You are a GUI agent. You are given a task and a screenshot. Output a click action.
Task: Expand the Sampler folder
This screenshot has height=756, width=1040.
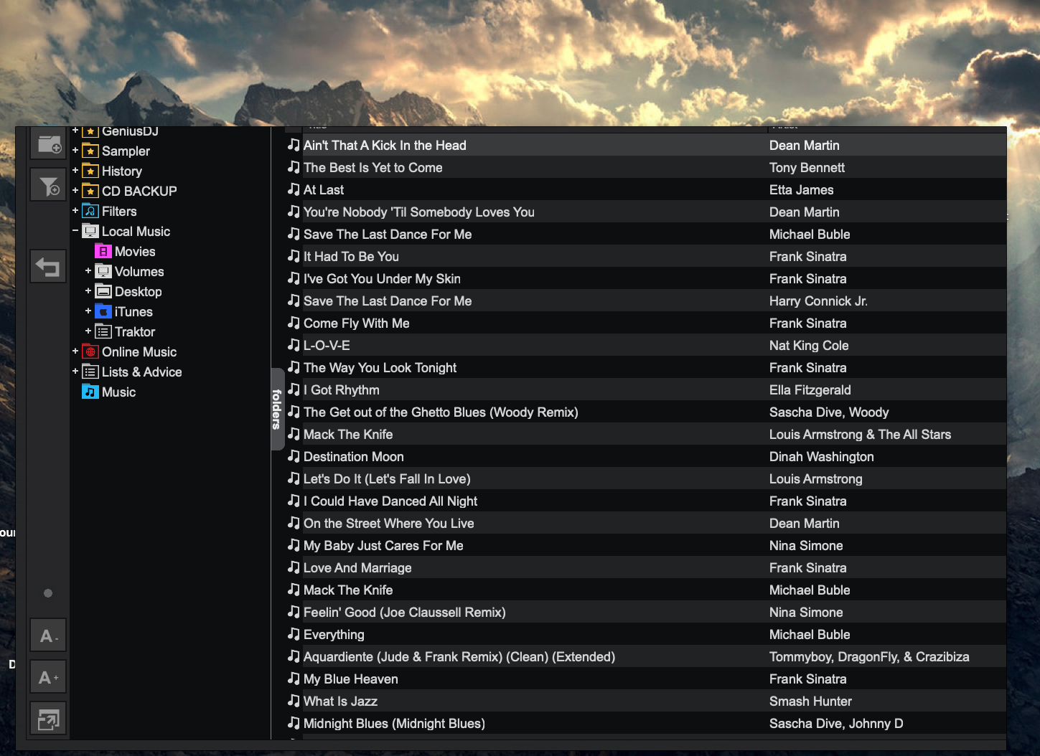pyautogui.click(x=75, y=151)
